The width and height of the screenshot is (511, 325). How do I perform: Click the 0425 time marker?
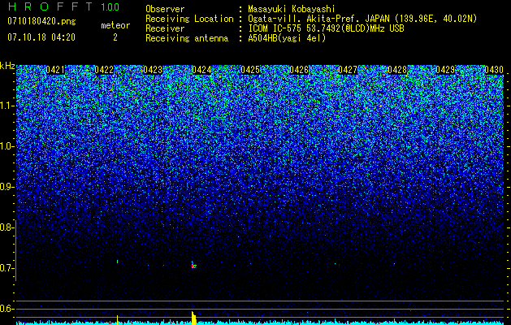[x=250, y=70]
